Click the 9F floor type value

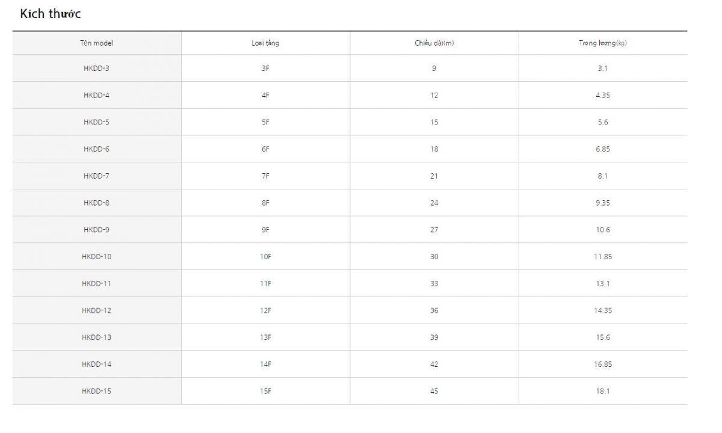(265, 230)
